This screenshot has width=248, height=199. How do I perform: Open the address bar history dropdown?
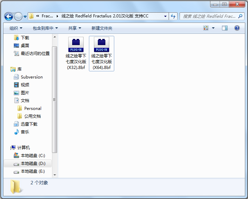[165, 16]
